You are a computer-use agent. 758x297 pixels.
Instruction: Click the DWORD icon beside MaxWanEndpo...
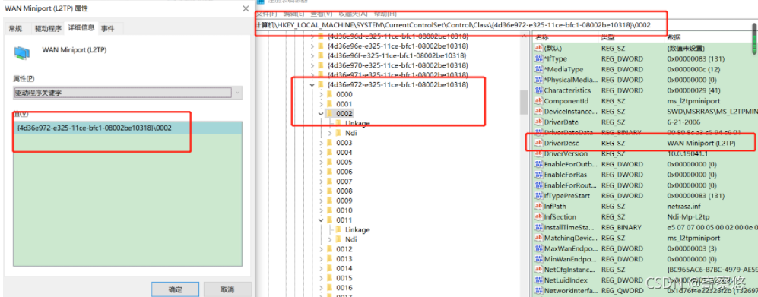pos(538,248)
